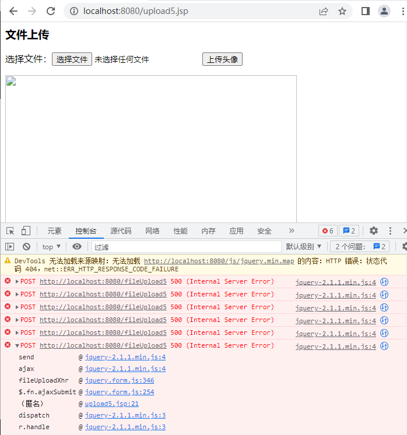Open jquery.form.js:346 in stack trace
This screenshot has height=435, width=407.
point(120,380)
